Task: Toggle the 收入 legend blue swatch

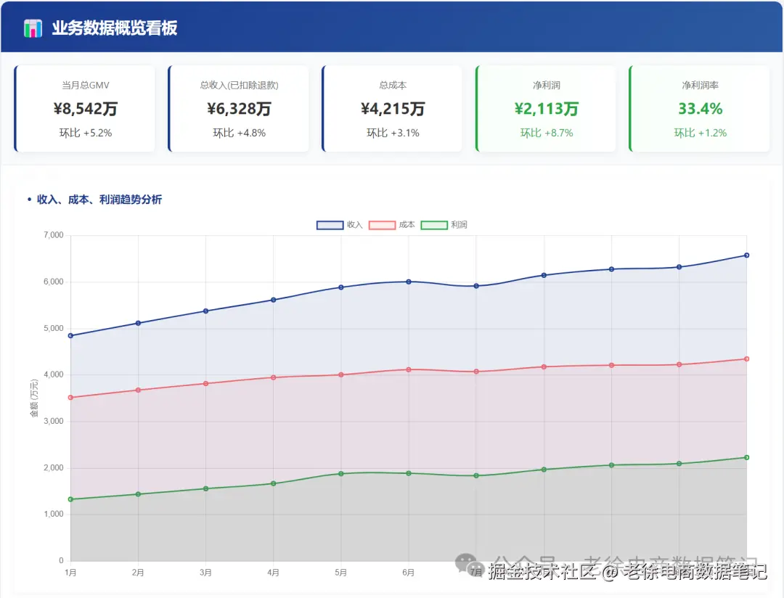Action: (x=330, y=225)
